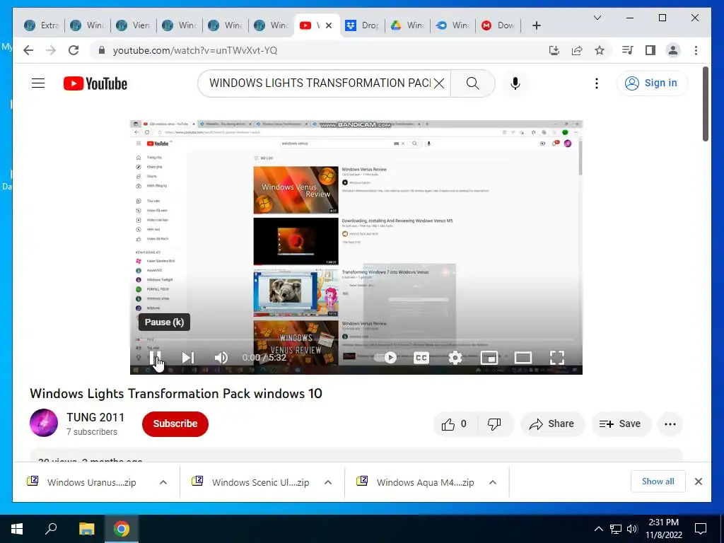Clear the YouTube search text
Screen dimensions: 724x543
[x=439, y=83]
